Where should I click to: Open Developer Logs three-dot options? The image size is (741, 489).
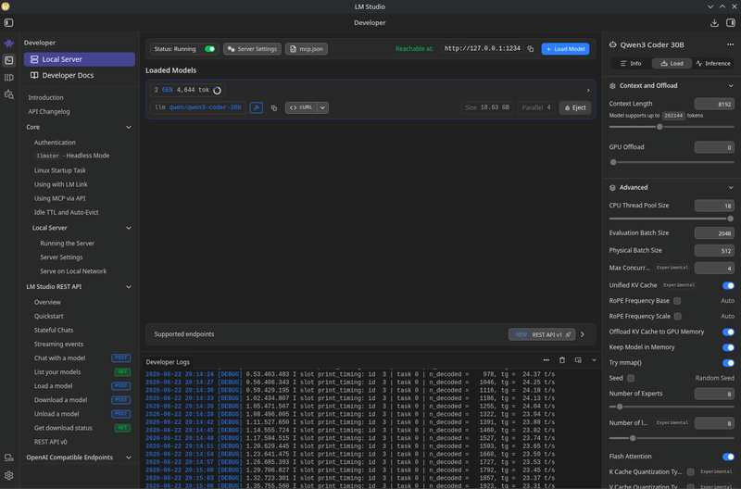click(546, 360)
